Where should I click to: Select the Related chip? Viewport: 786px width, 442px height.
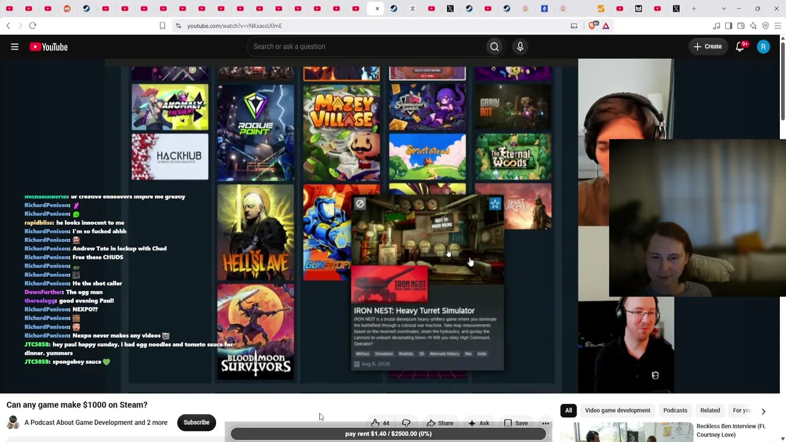[710, 411]
